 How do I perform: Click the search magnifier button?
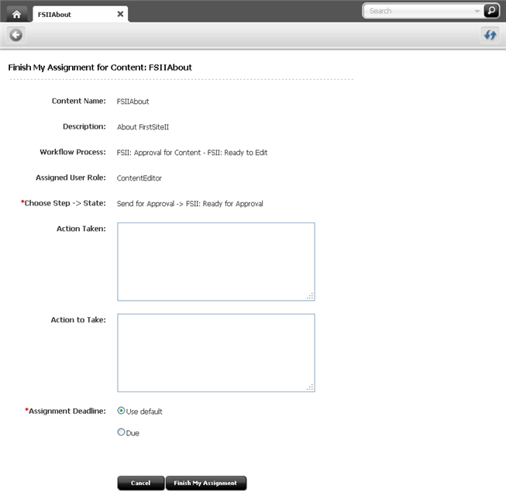(x=491, y=11)
